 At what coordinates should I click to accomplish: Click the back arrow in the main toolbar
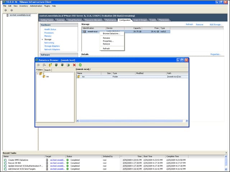pyautogui.click(x=6, y=10)
